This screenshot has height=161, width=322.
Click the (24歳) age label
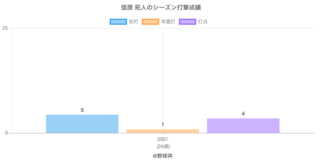pyautogui.click(x=163, y=146)
